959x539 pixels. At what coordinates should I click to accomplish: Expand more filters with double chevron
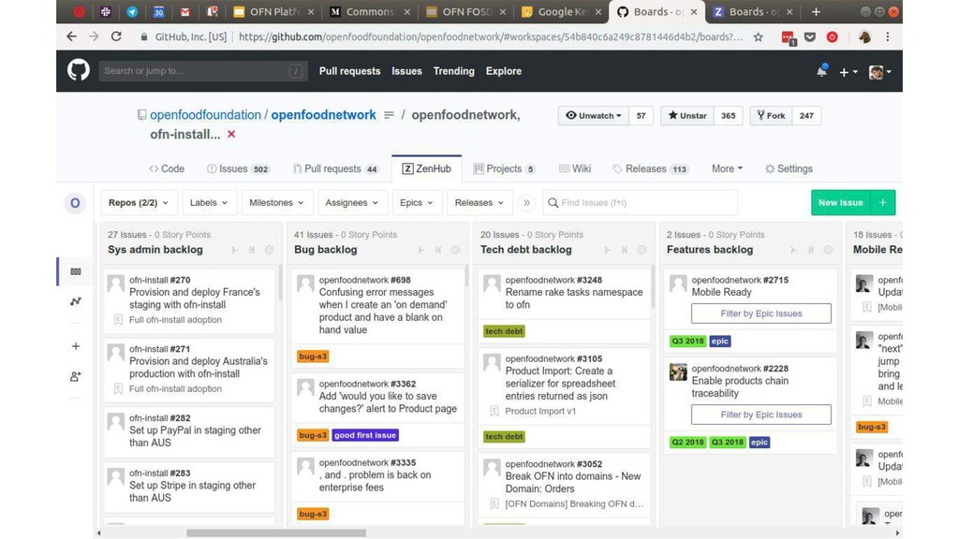click(x=526, y=203)
